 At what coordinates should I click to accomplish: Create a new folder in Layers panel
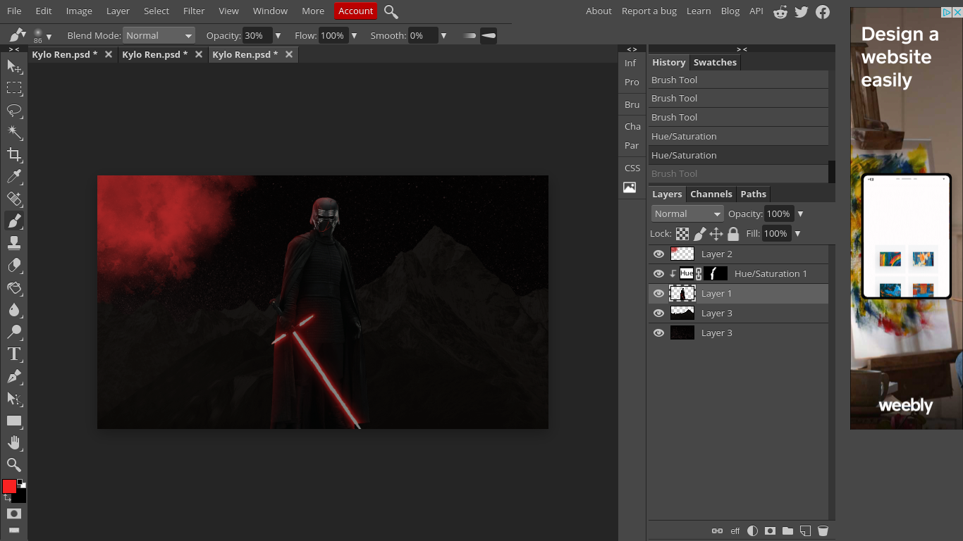click(787, 531)
